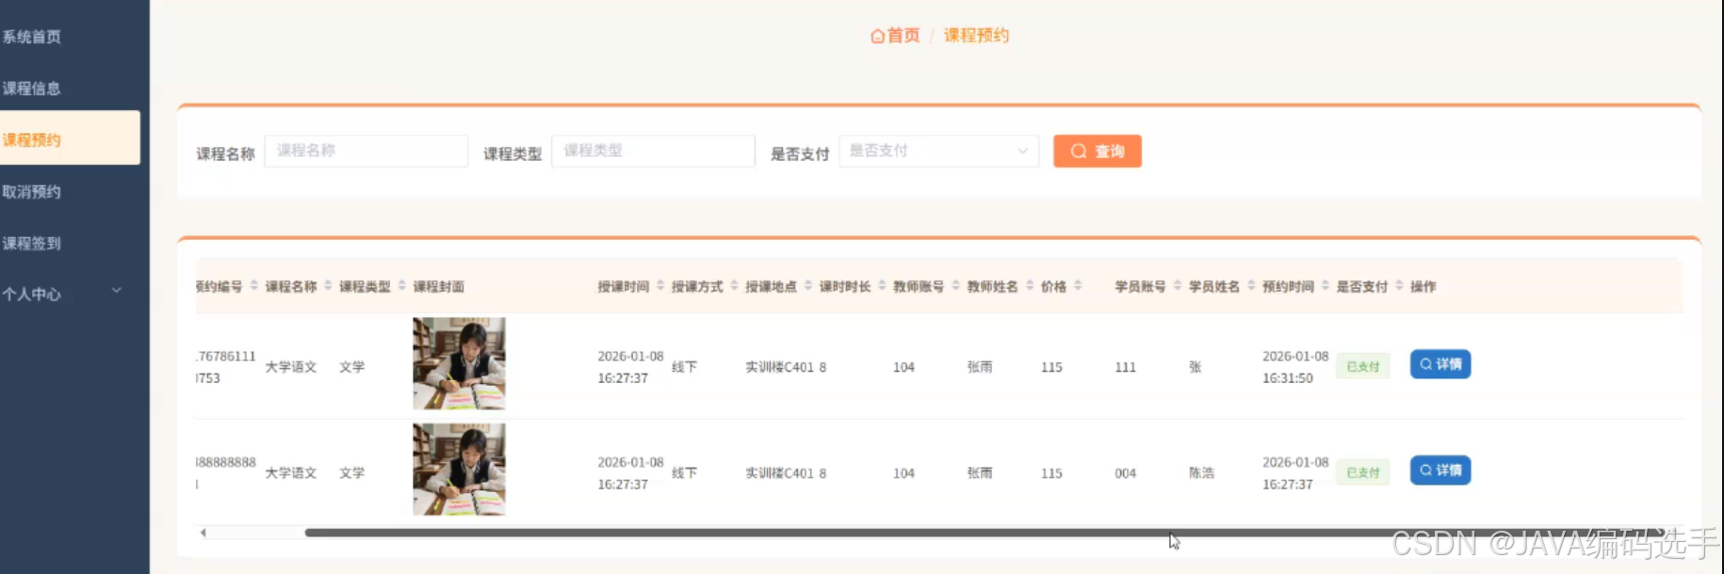Click sort icon beside 价格 header
Viewport: 1724px width, 574px height.
(1078, 286)
